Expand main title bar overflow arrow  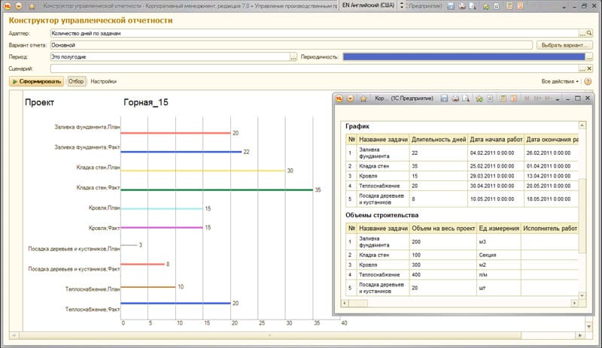pos(564,7)
